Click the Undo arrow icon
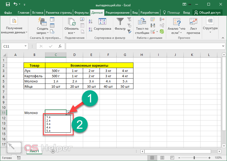Image resolution: width=227 pixels, height=161 pixels. (x=15, y=4)
